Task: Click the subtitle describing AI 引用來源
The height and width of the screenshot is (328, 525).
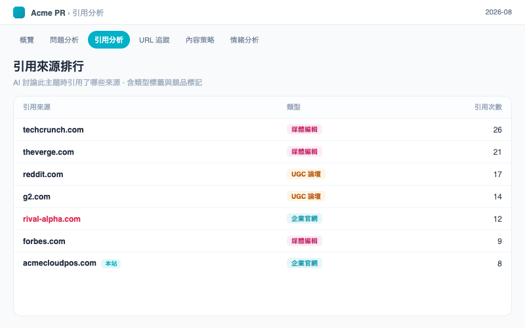Action: 108,83
